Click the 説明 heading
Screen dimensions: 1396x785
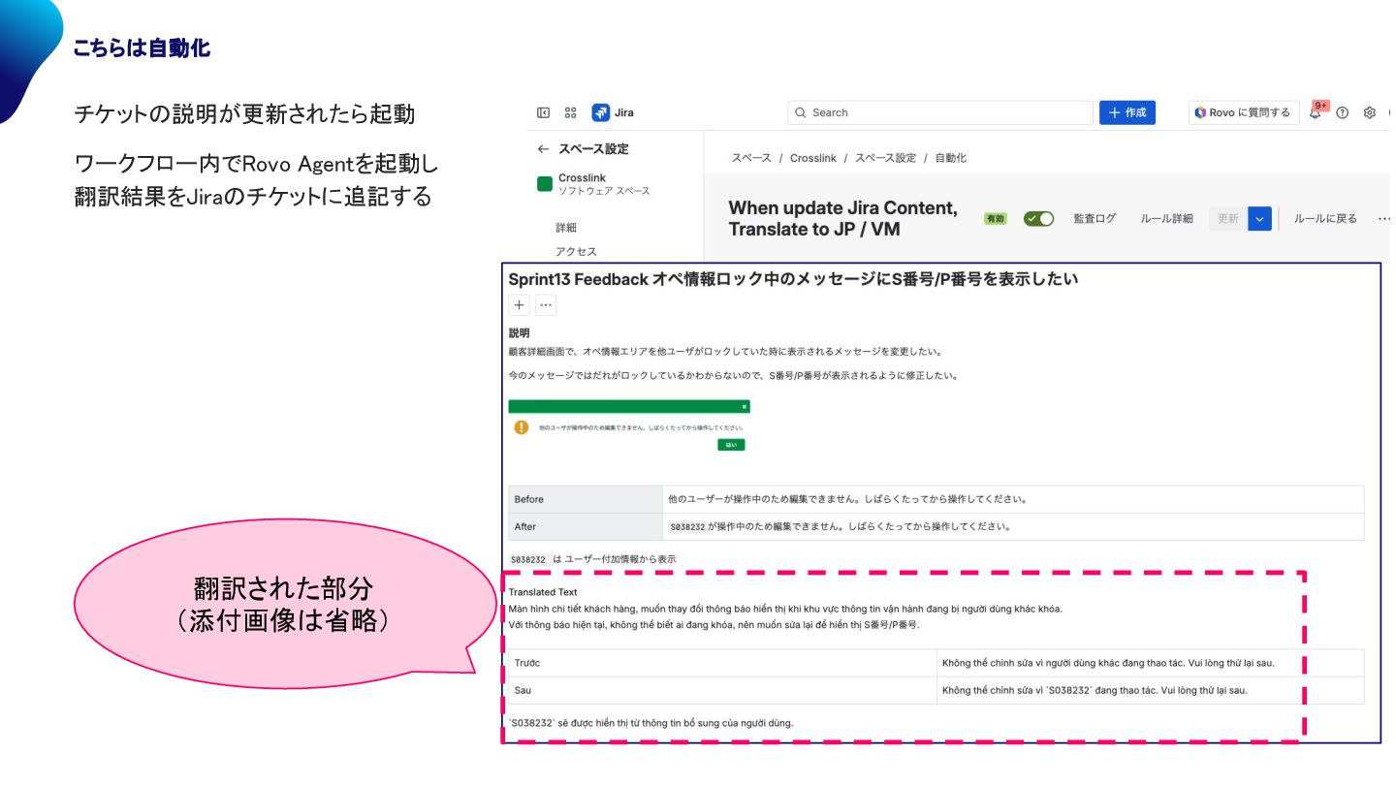coord(519,332)
